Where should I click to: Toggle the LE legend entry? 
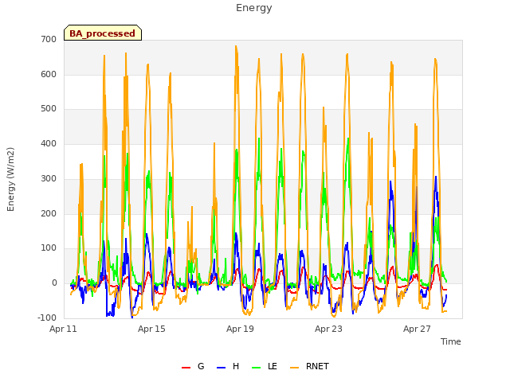click(x=273, y=366)
